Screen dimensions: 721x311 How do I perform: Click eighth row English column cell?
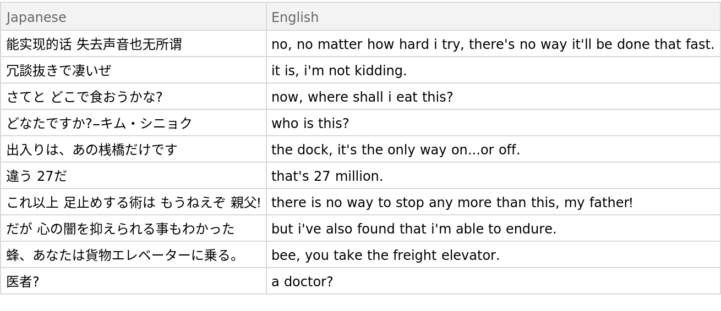[x=493, y=228]
